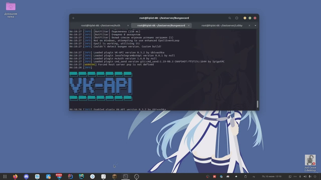Open the clipboard manager tray icon
The image size is (321, 180).
(245, 176)
